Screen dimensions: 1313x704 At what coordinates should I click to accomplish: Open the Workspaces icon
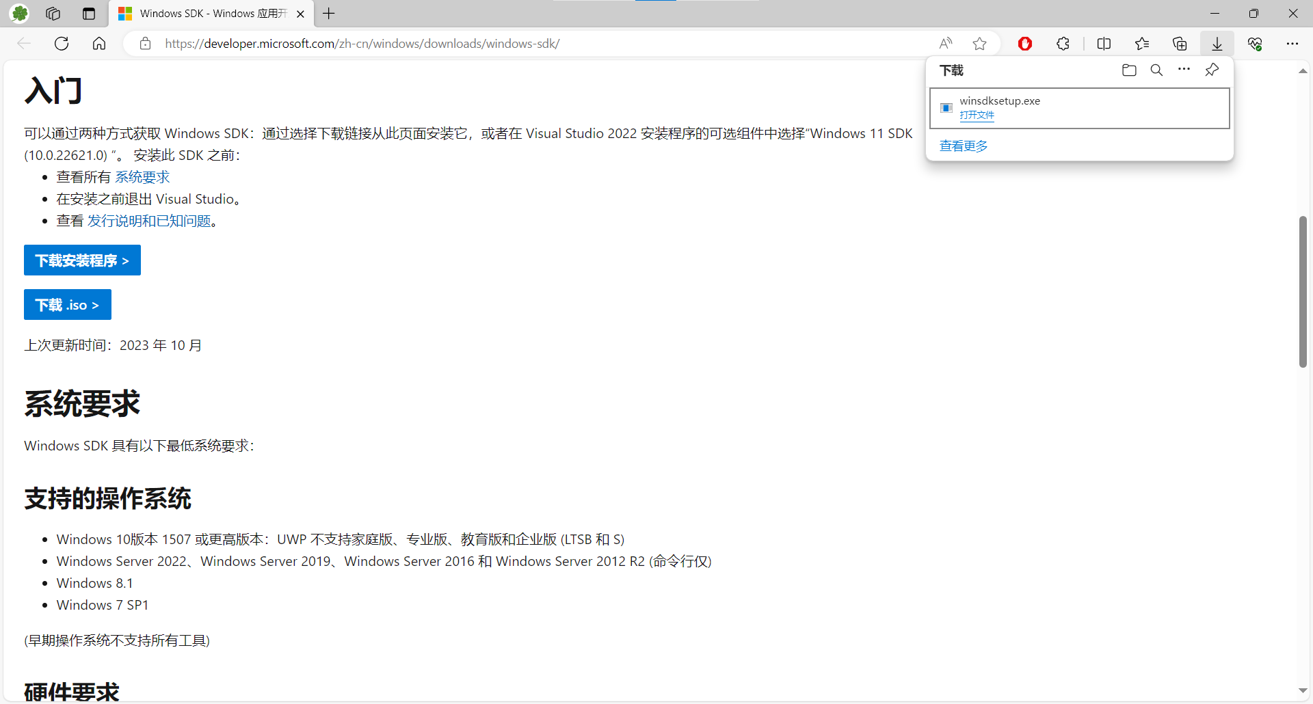53,13
